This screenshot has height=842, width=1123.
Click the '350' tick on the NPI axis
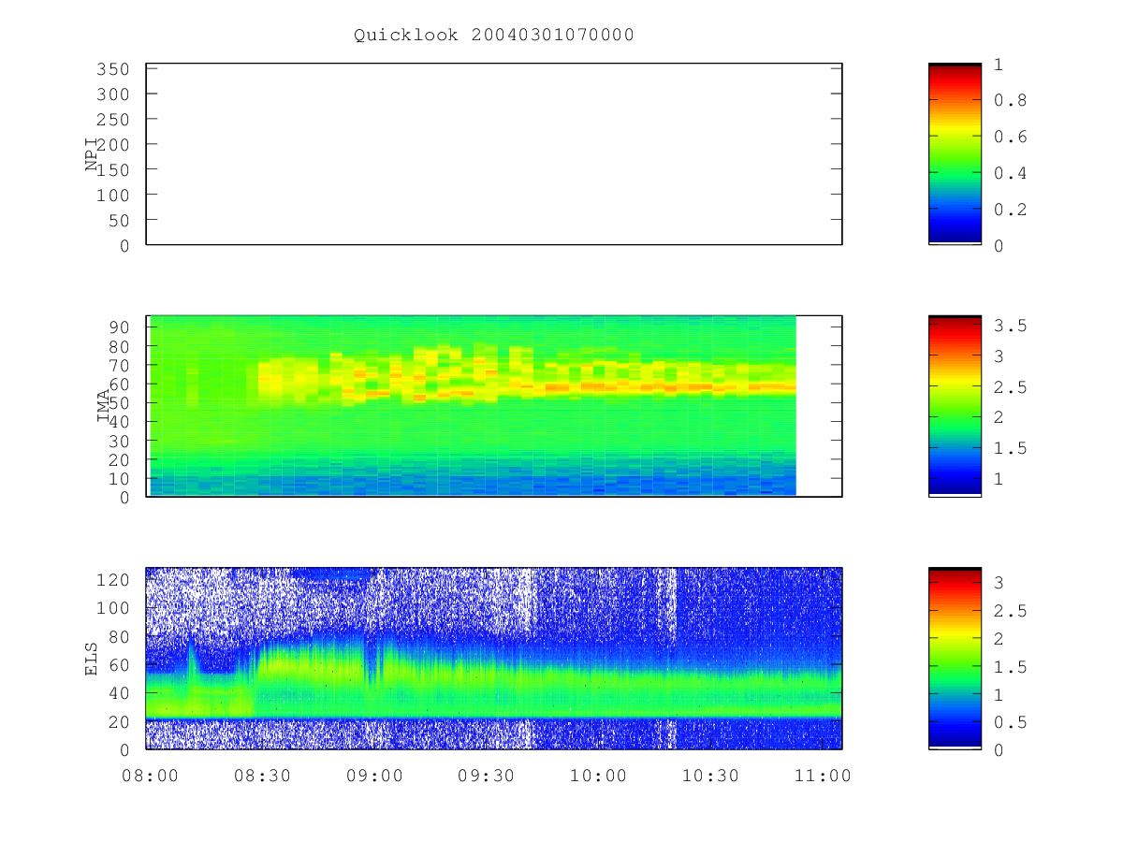click(x=112, y=69)
